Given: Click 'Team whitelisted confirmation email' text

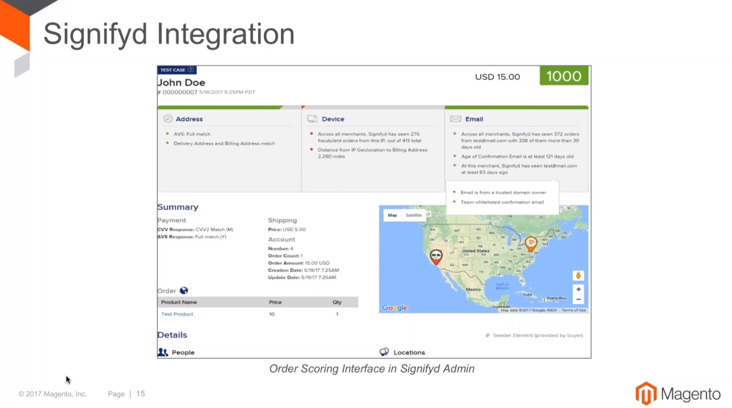Looking at the screenshot, I should pyautogui.click(x=502, y=202).
